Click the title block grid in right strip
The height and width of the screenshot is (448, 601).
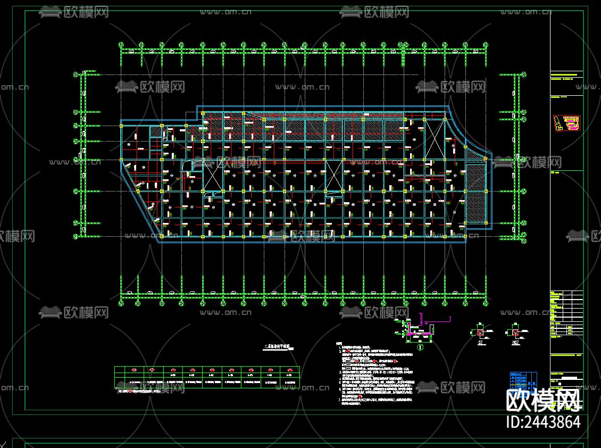(567, 313)
